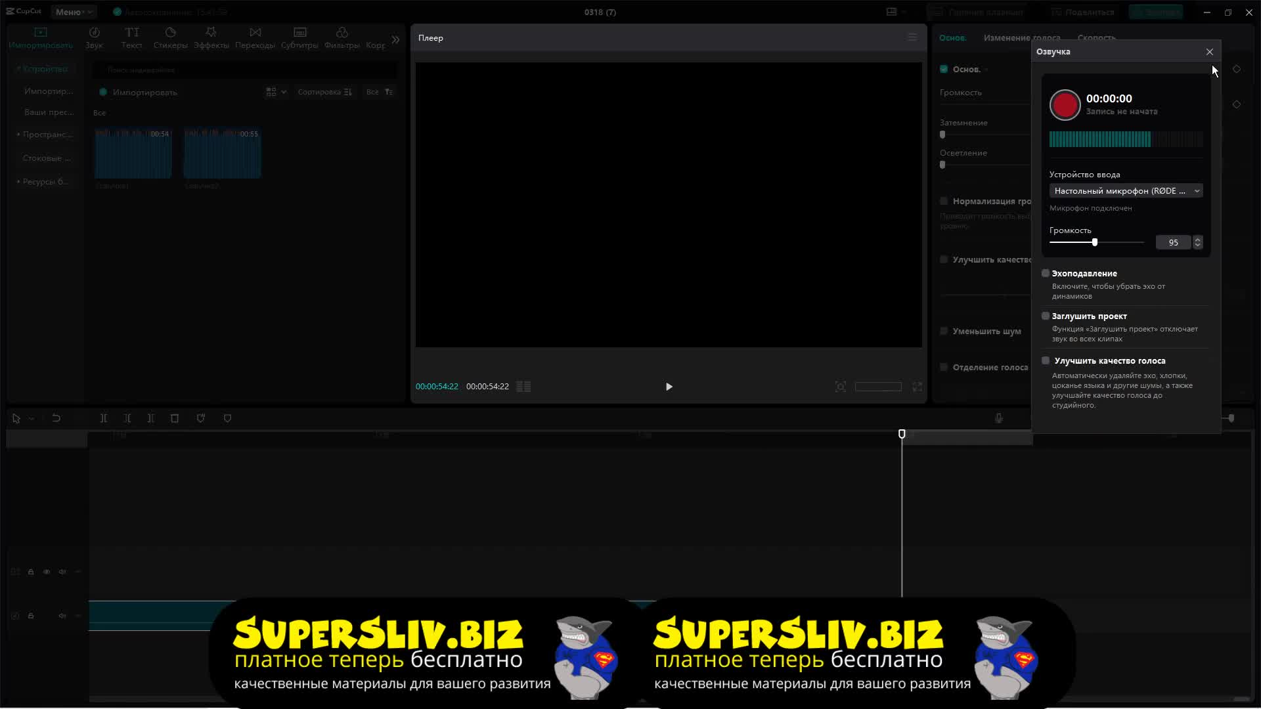Enable the Уменьшить шум checkbox
This screenshot has height=709, width=1261.
[944, 331]
